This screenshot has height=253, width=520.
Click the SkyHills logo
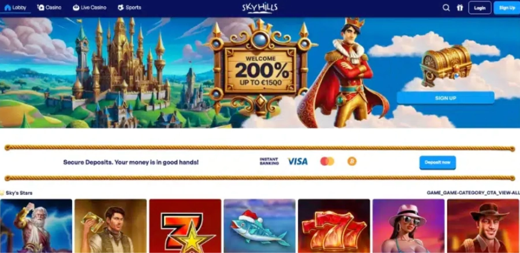(260, 8)
